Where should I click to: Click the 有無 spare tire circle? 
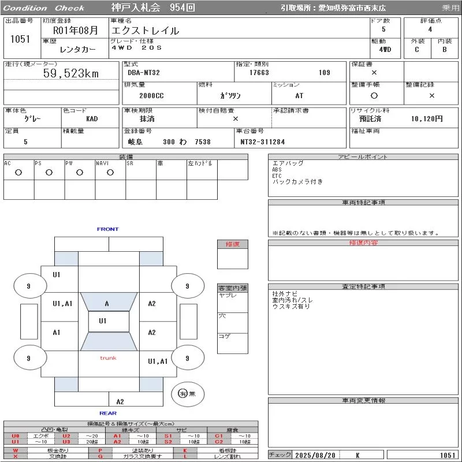coord(187,394)
